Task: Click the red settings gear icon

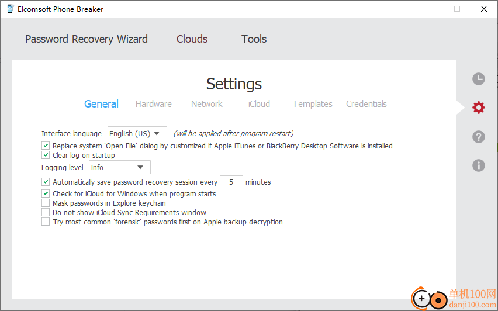Action: pos(478,108)
